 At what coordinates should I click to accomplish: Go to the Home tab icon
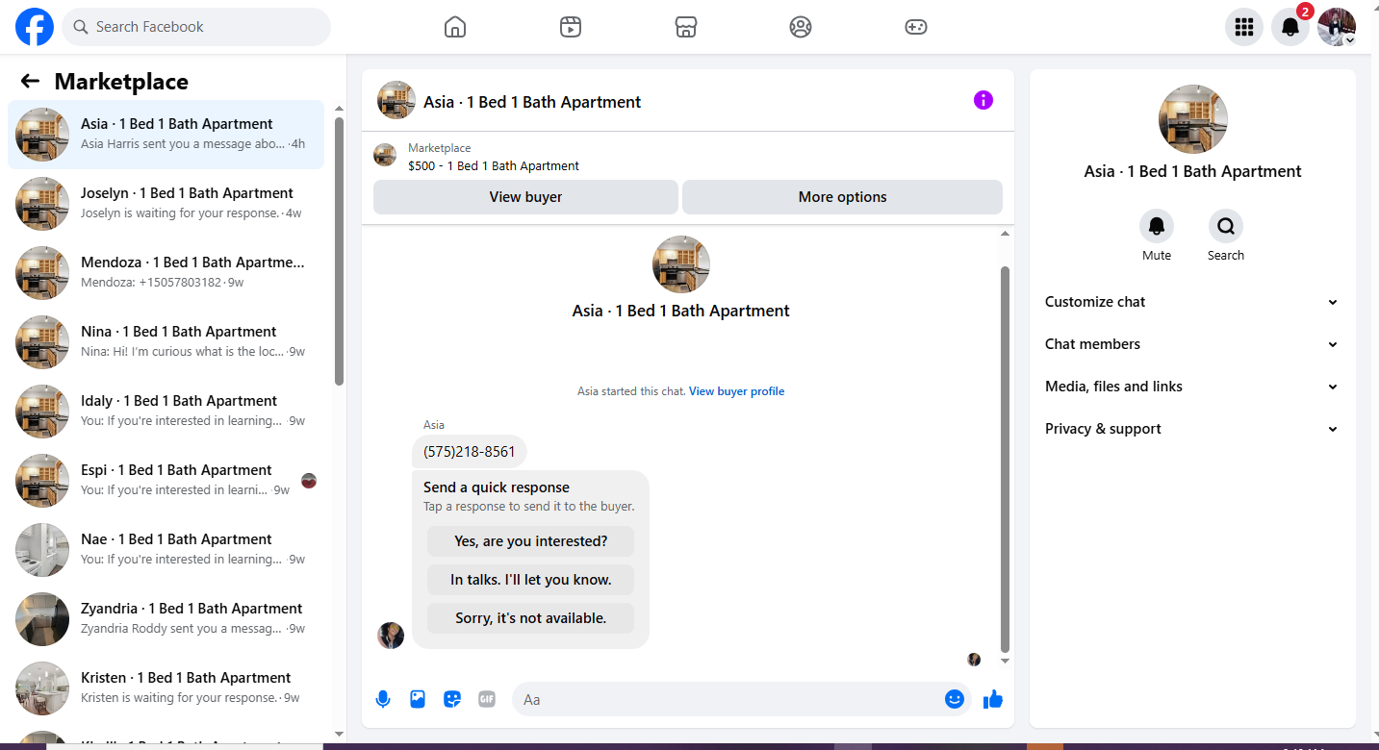(455, 27)
